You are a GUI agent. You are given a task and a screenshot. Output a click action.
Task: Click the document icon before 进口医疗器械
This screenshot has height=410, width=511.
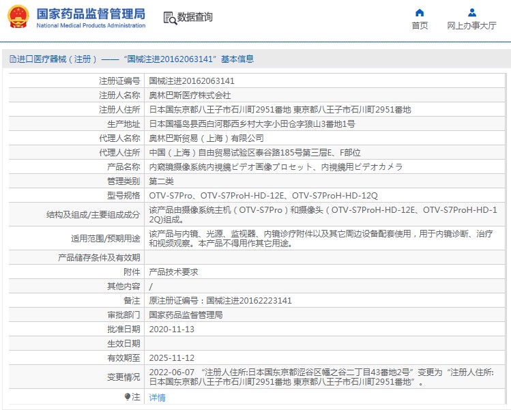coord(13,59)
